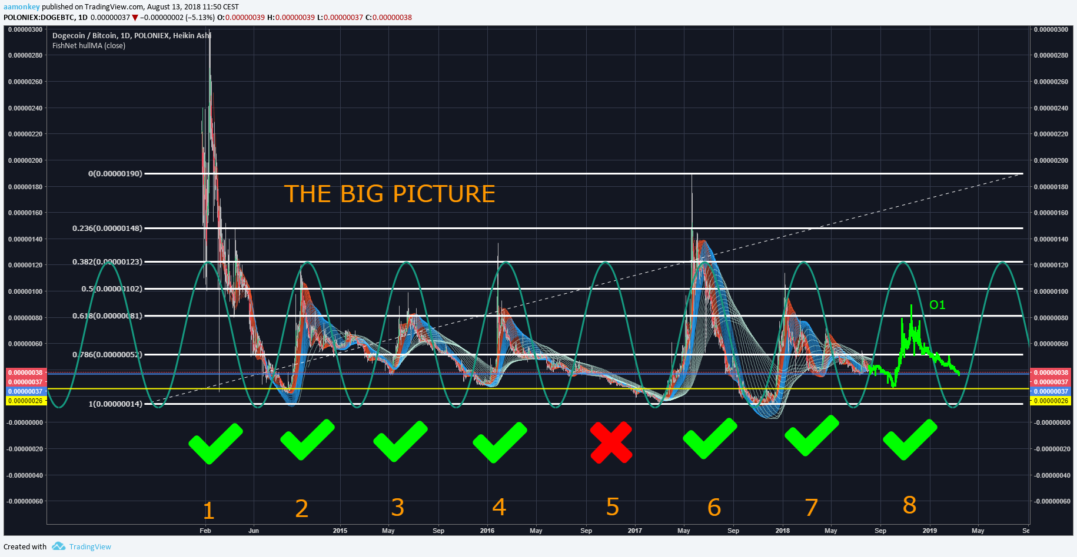Click the green checkmark above cycle number 8
The width and height of the screenshot is (1077, 557).
910,439
